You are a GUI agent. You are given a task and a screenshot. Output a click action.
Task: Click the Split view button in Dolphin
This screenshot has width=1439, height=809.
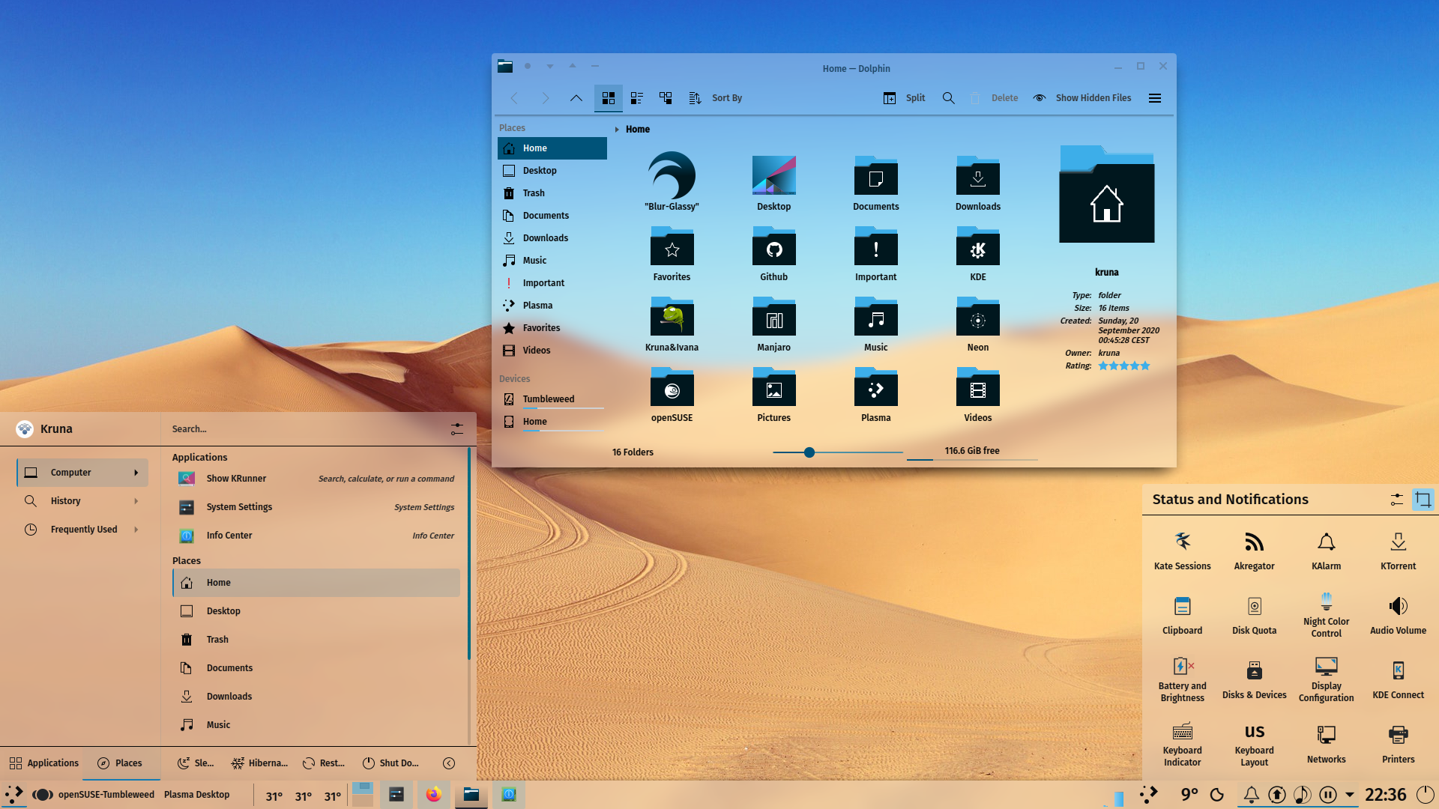pyautogui.click(x=905, y=98)
